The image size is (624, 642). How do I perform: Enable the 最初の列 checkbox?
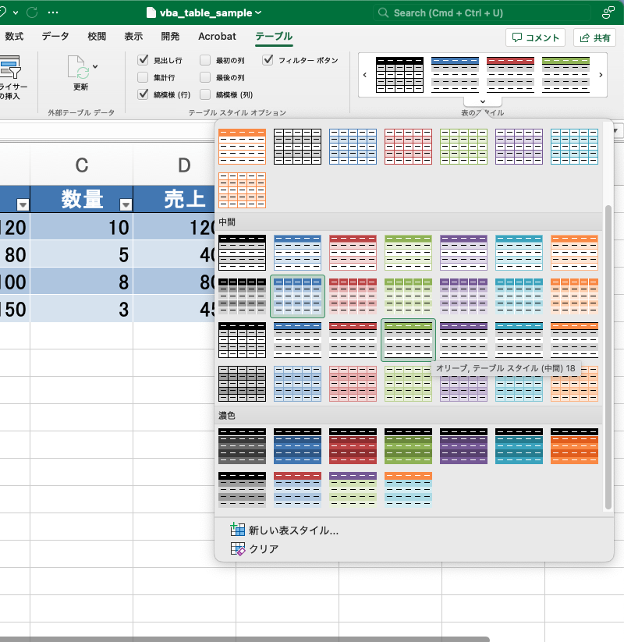205,60
